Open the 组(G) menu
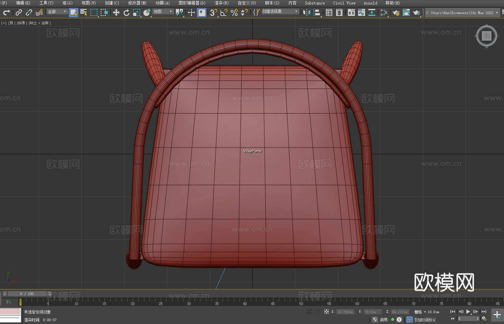 tap(67, 3)
